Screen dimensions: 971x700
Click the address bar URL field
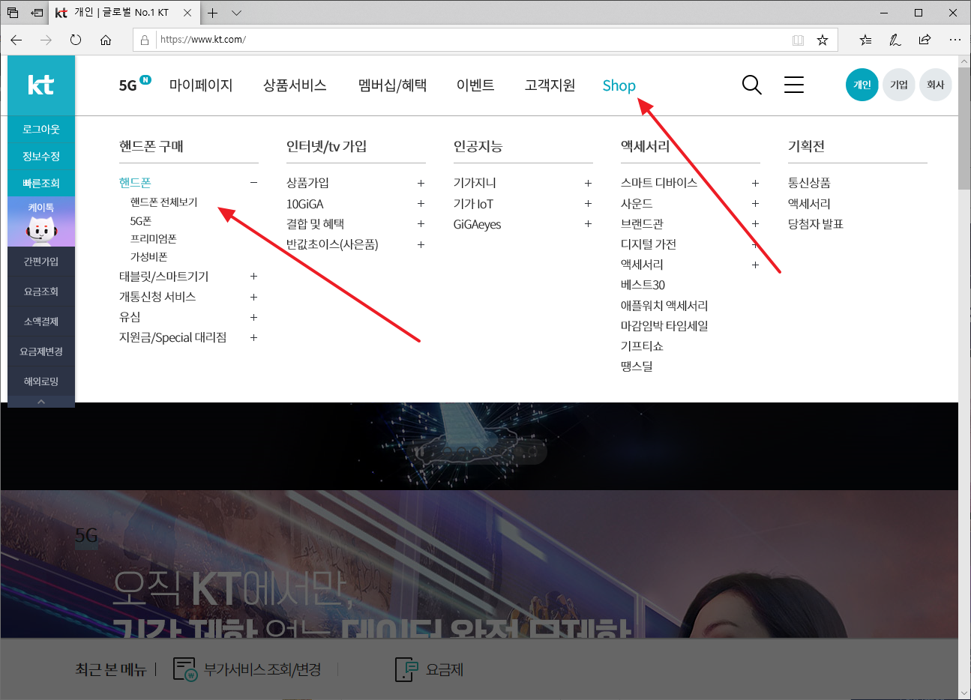(472, 40)
